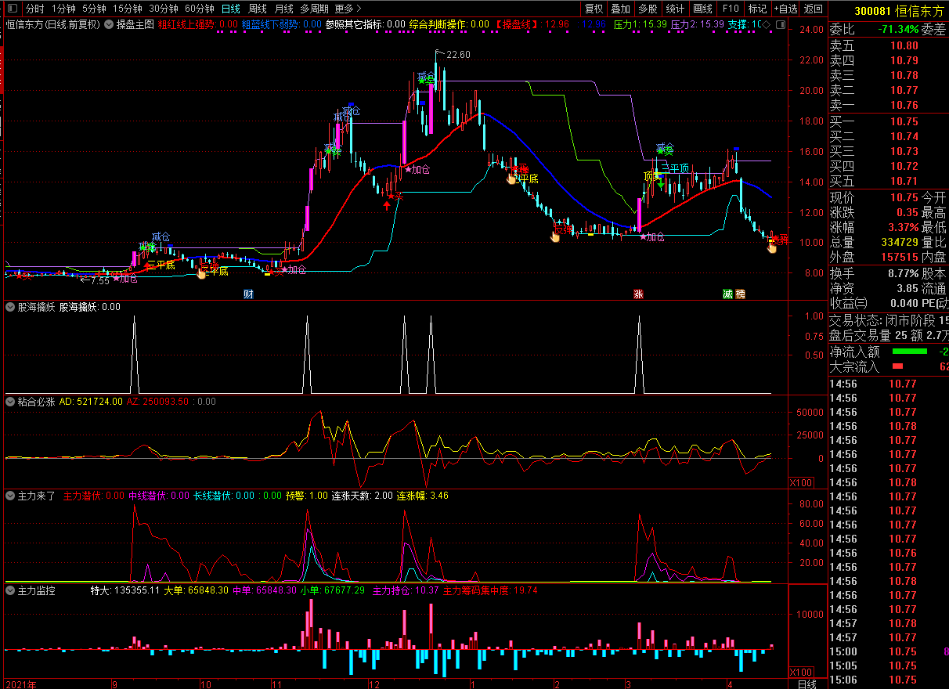Click the red chart icon before 分时
Image resolution: width=949 pixels, height=689 pixels.
[12, 9]
